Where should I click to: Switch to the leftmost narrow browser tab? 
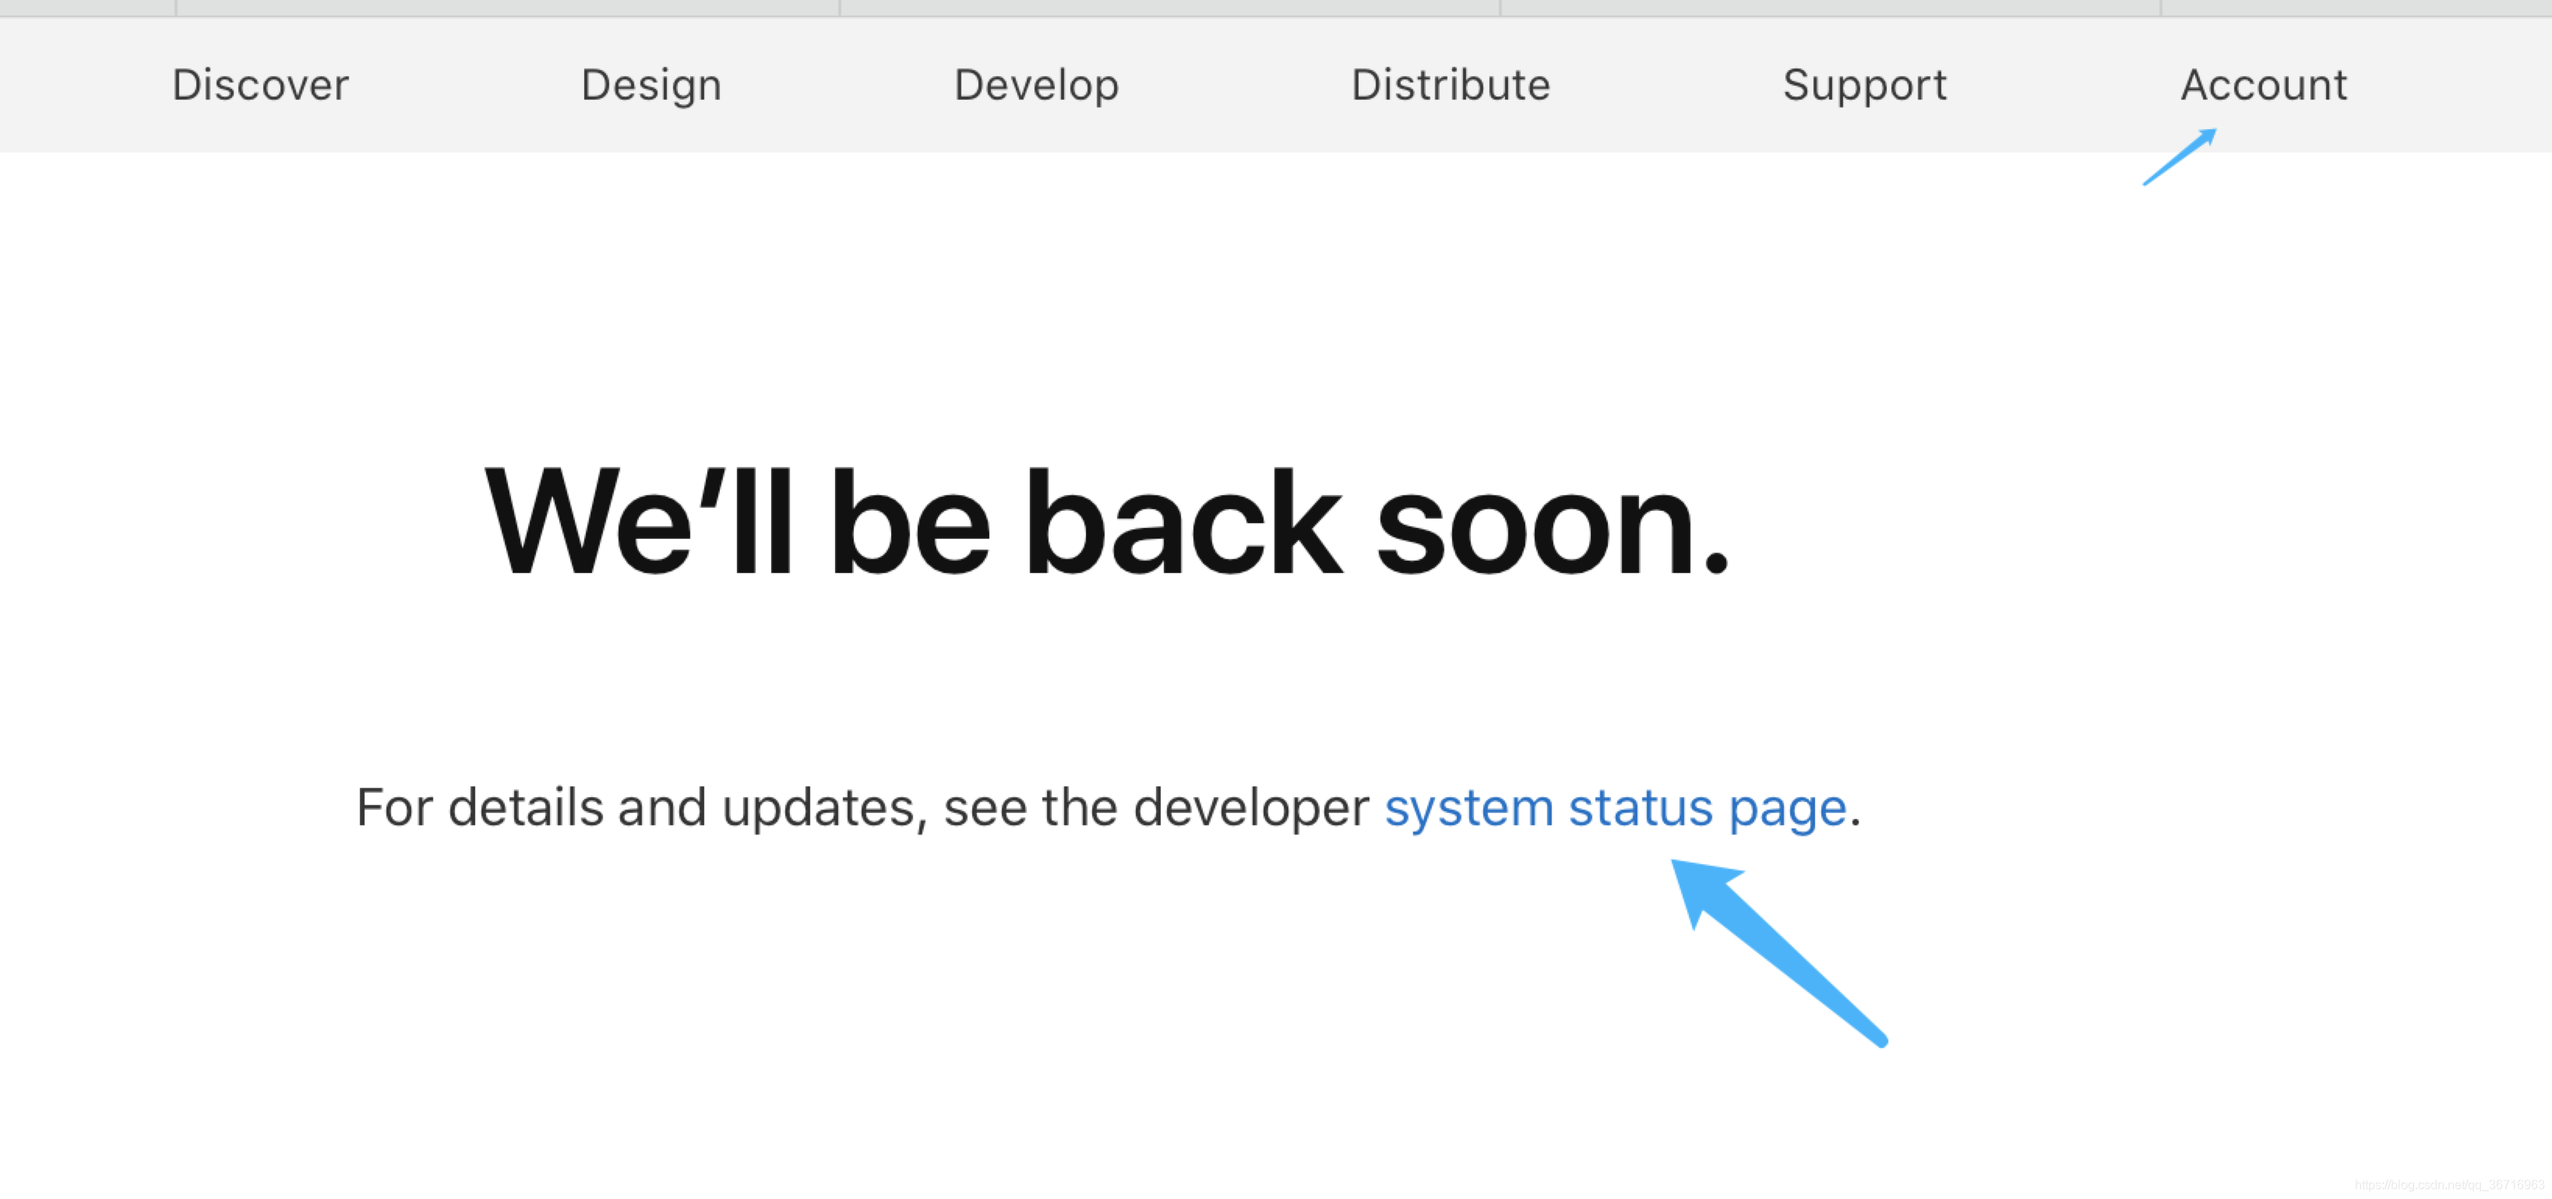point(87,7)
